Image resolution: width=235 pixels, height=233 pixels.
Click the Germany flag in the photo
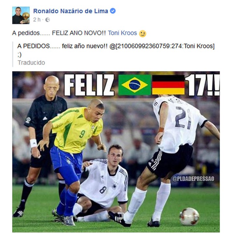tap(168, 85)
